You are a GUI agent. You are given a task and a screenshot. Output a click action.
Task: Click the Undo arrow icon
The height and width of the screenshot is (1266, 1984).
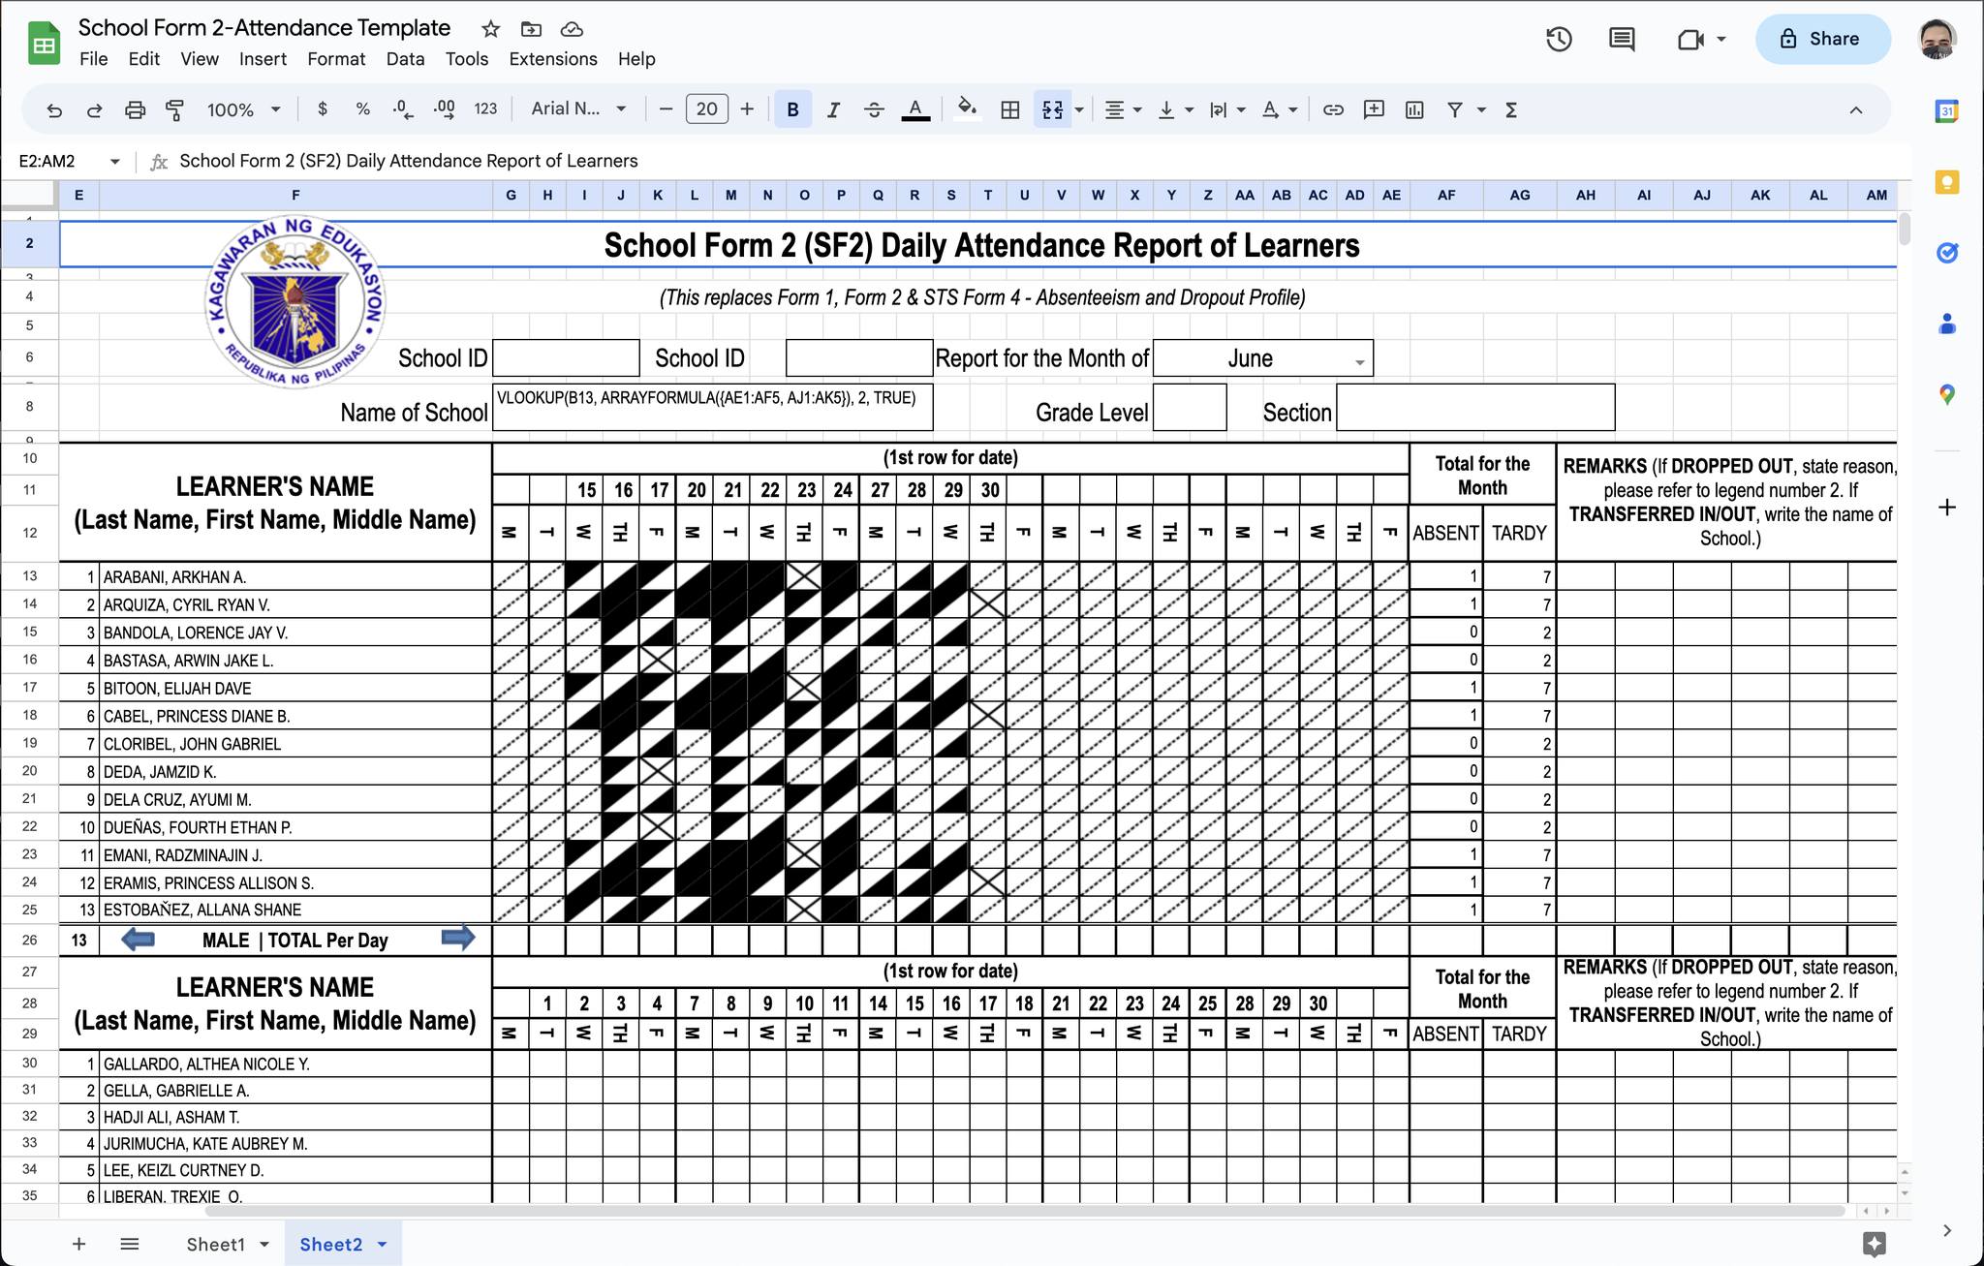coord(54,110)
